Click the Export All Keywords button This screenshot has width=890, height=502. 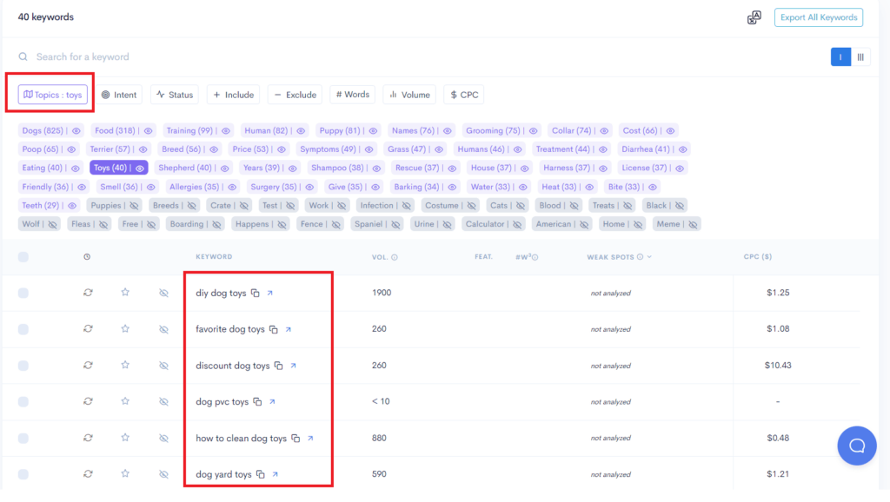[x=818, y=17]
